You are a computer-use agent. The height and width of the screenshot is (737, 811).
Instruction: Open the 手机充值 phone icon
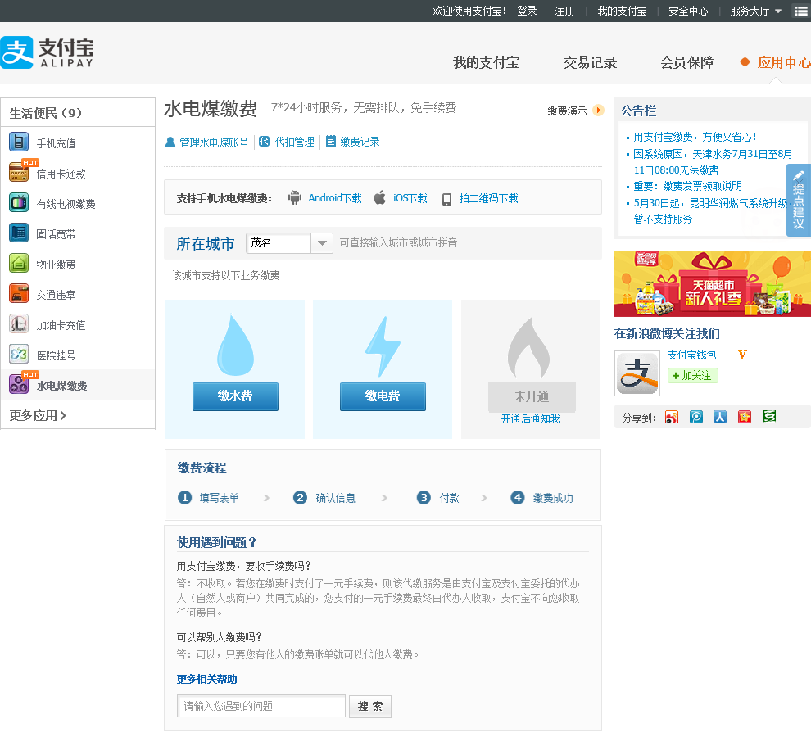click(19, 142)
